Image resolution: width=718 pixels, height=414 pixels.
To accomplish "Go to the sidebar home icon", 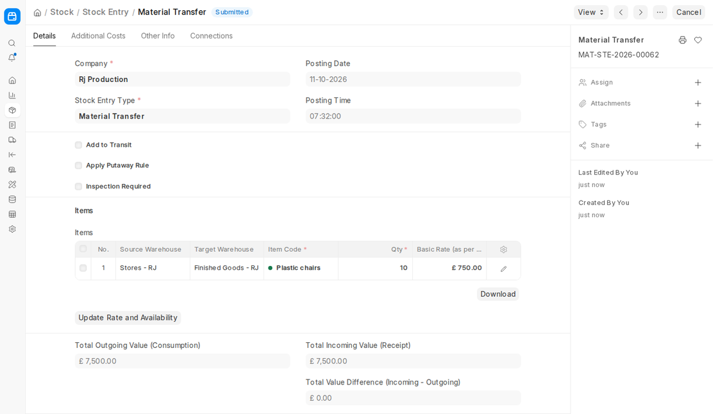I will [x=12, y=81].
